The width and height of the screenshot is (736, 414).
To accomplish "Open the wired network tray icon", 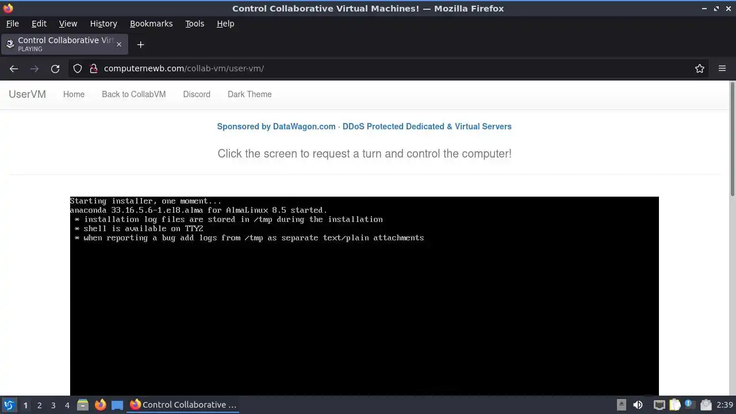I will pos(660,405).
